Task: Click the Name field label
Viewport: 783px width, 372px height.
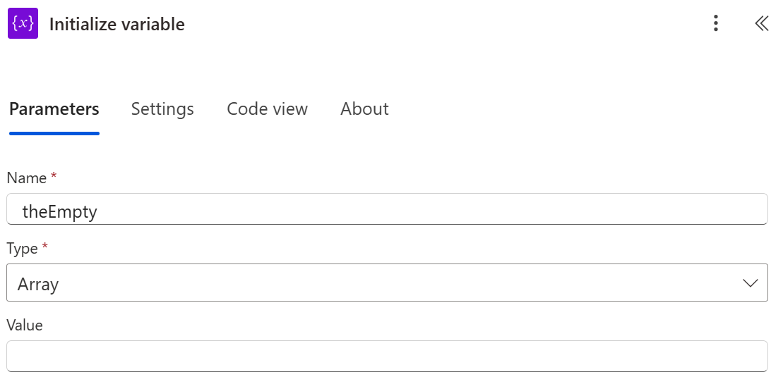Action: pos(26,178)
